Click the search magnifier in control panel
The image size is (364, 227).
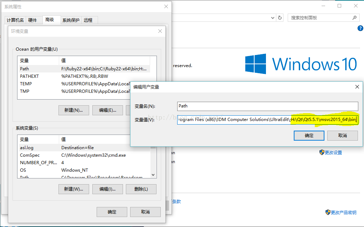[354, 17]
